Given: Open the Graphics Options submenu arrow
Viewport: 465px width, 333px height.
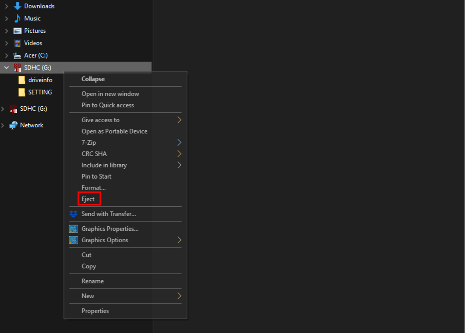Looking at the screenshot, I should (x=179, y=240).
